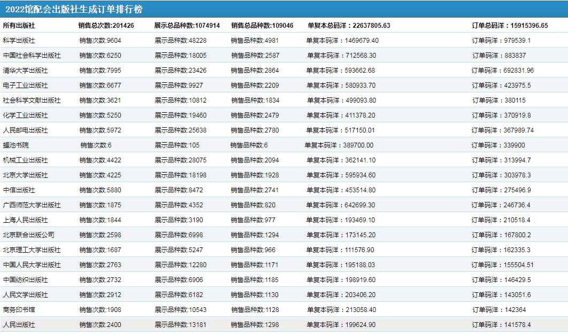Select the 销售次数:2400 cell for 人民出版社
The image size is (568, 335).
pyautogui.click(x=100, y=325)
